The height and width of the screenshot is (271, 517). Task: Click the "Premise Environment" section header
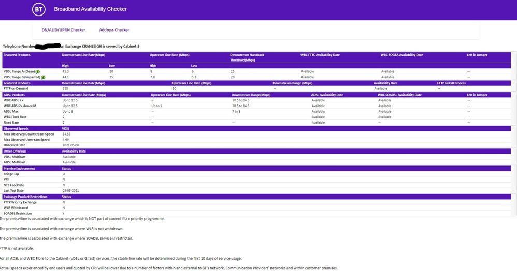click(x=19, y=169)
